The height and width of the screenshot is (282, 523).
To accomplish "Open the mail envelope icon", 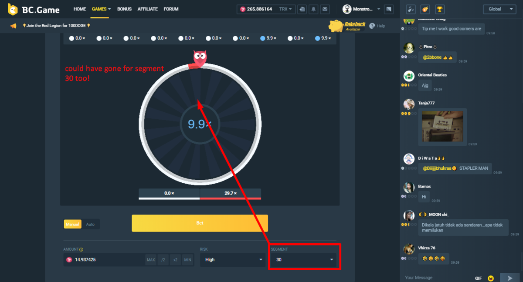I will [x=325, y=9].
